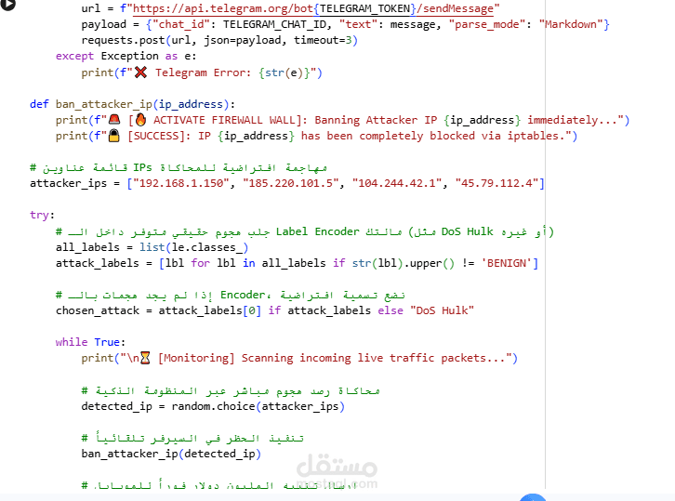Click "Encoder" in the second comment

[x=243, y=295]
